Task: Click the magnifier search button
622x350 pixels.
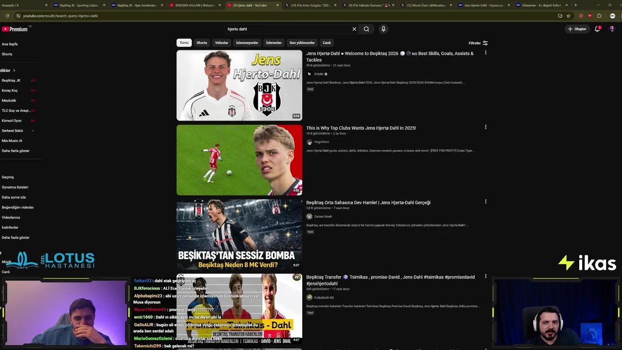Action: pyautogui.click(x=366, y=29)
